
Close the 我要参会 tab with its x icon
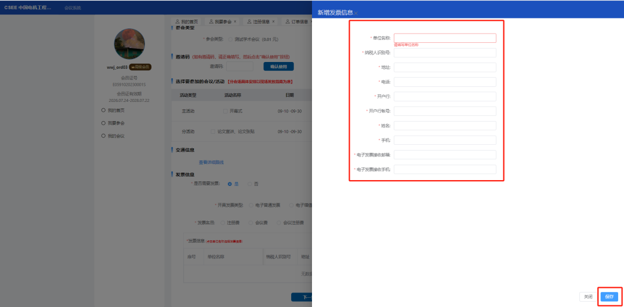point(235,21)
